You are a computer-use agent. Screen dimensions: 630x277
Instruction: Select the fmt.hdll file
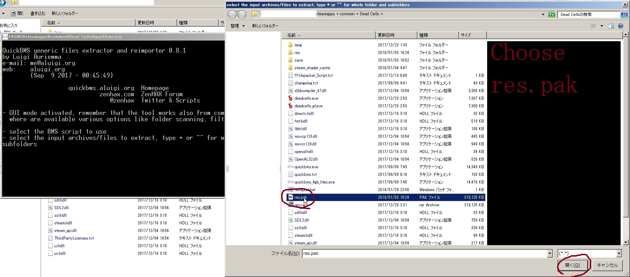(301, 121)
